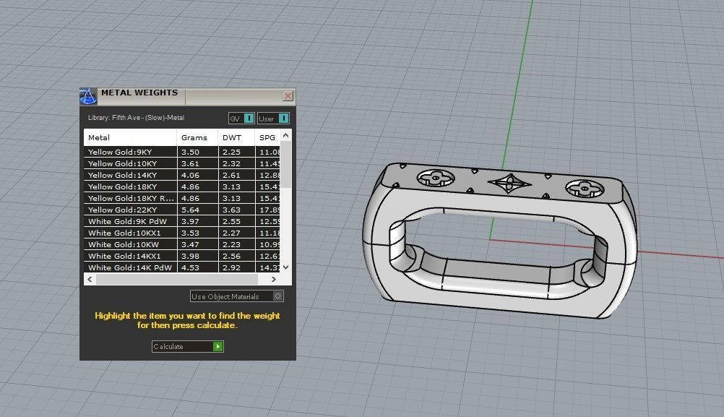
Task: Click the Library: Fifth Ave label
Action: pos(137,118)
